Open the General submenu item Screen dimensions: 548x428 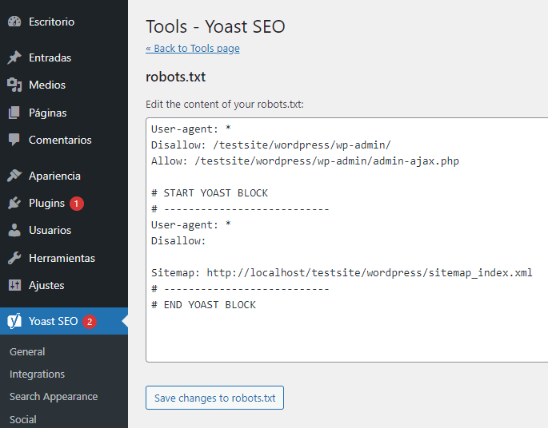tap(27, 351)
